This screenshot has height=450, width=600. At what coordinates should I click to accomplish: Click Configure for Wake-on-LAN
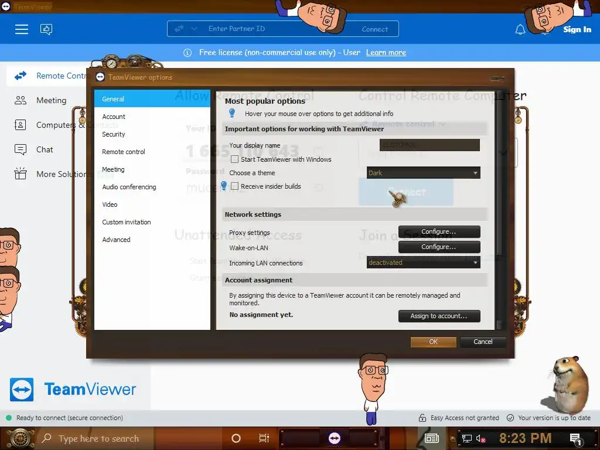click(x=439, y=247)
